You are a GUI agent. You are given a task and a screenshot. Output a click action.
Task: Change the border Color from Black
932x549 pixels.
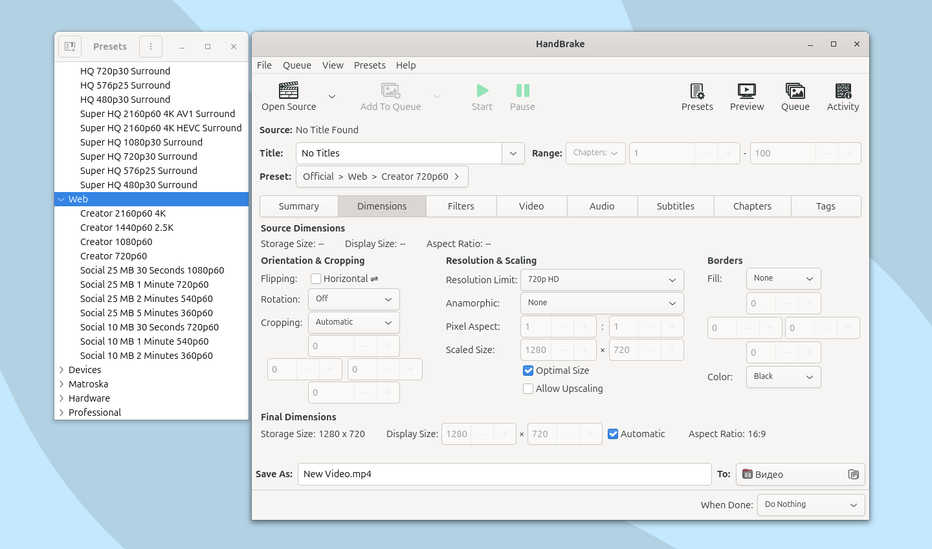pos(783,377)
